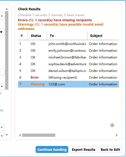Select row with emily.johnson@contoso address
Viewport: 126px width, 157px height.
point(69,51)
